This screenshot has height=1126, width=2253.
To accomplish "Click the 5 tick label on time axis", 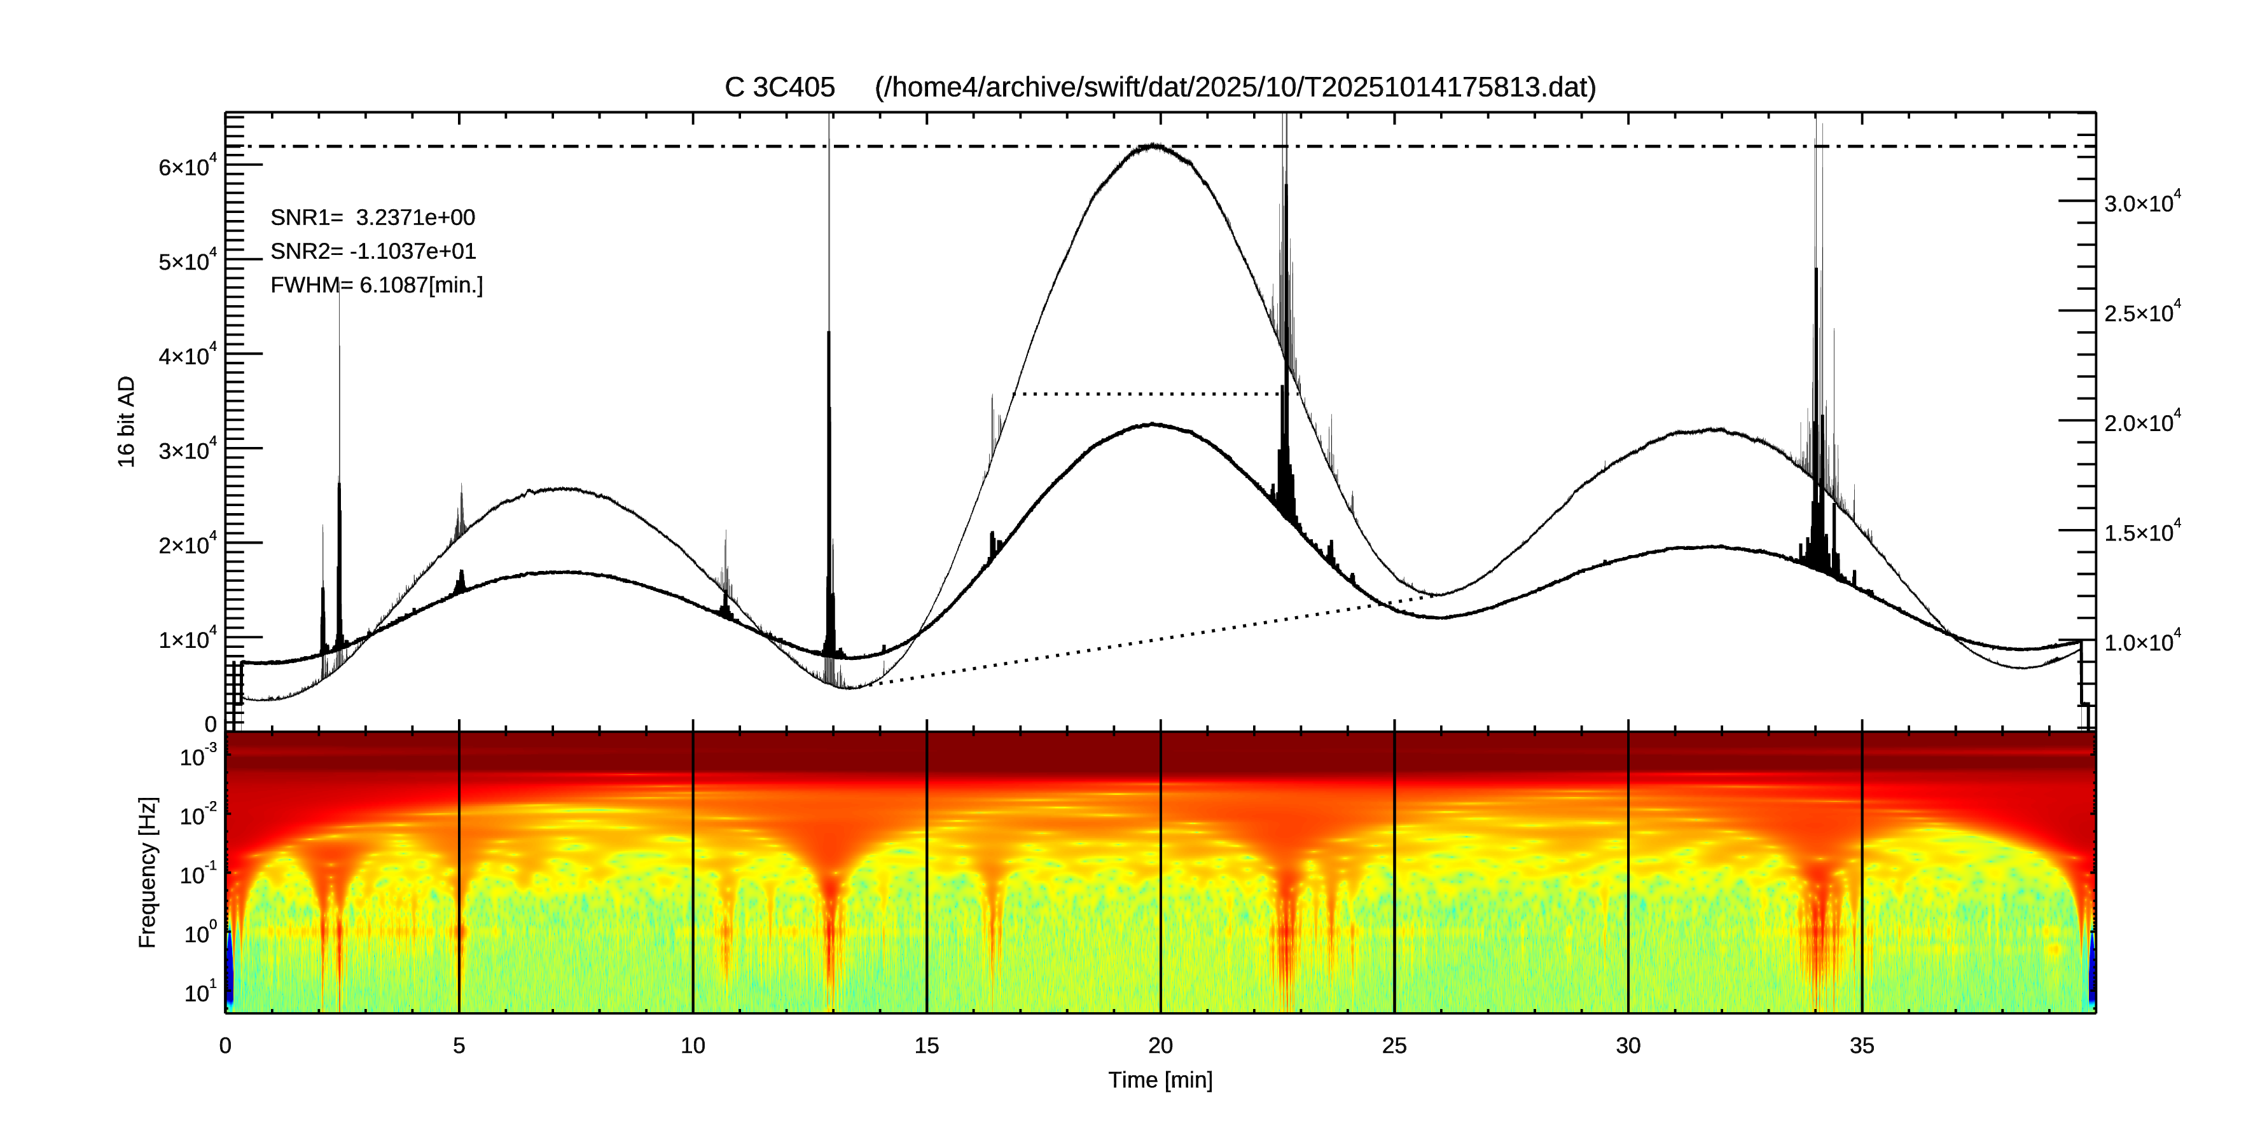I will [459, 1045].
